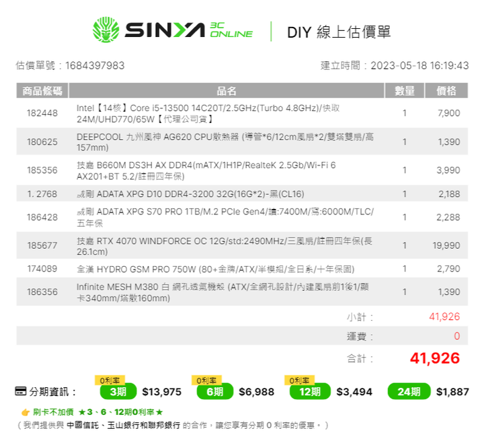This screenshot has width=484, height=445.
Task: Click the 24-period amount $1,887
Action: [452, 392]
